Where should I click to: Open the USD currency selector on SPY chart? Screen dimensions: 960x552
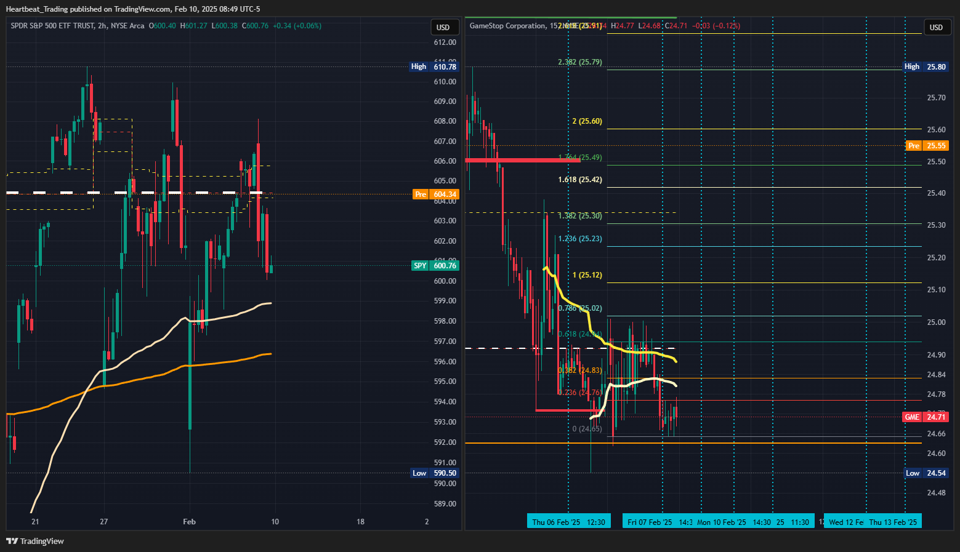(x=443, y=27)
